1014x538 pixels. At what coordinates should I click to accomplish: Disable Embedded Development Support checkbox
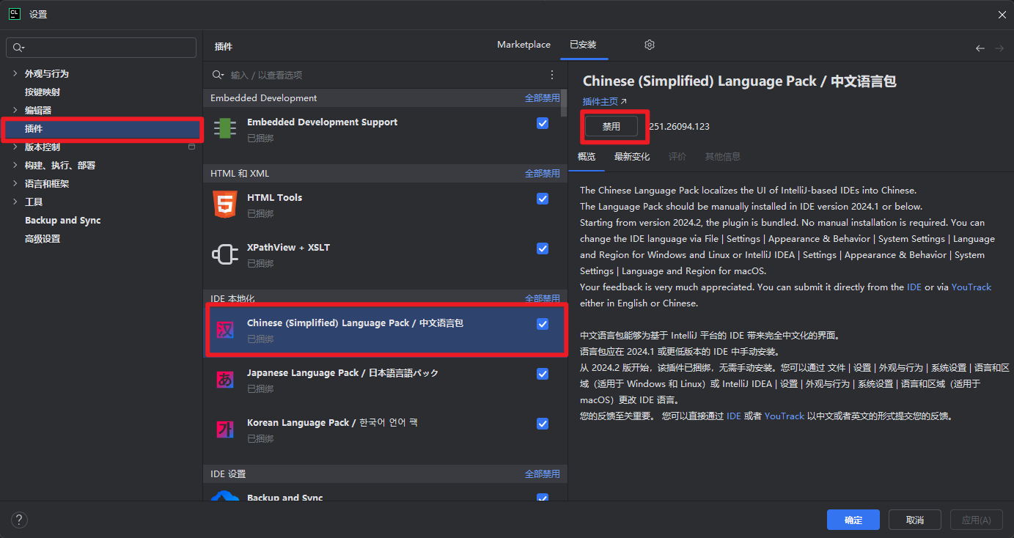tap(543, 123)
